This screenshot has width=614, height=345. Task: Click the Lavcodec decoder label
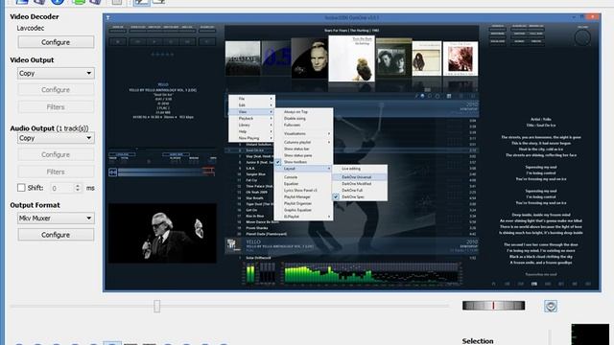[x=30, y=28]
